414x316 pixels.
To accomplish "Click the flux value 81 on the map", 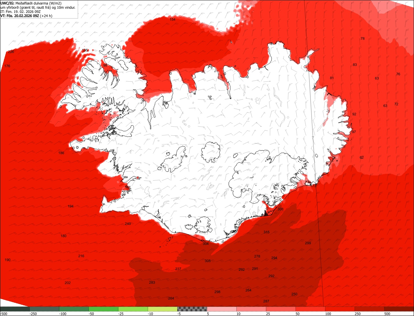I will point(332,78).
